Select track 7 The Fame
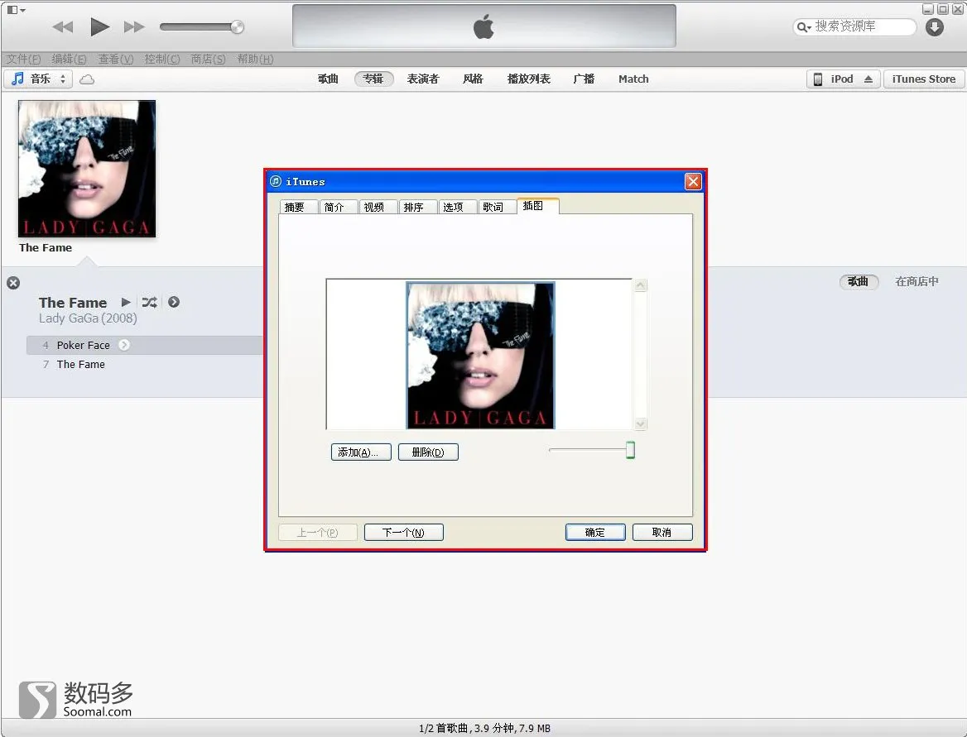 [145, 364]
